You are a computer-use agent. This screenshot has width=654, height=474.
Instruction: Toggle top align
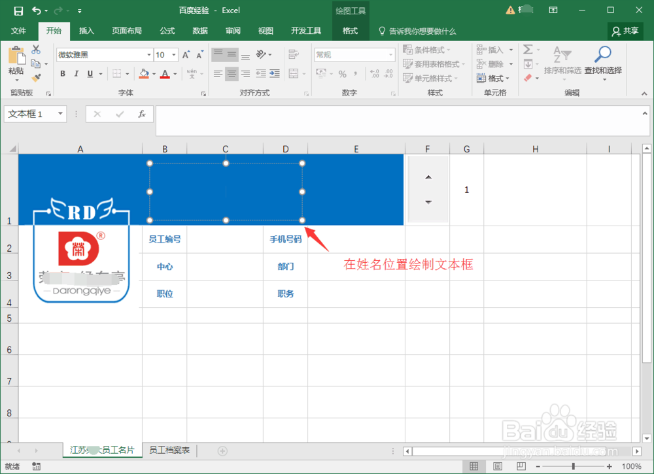218,54
